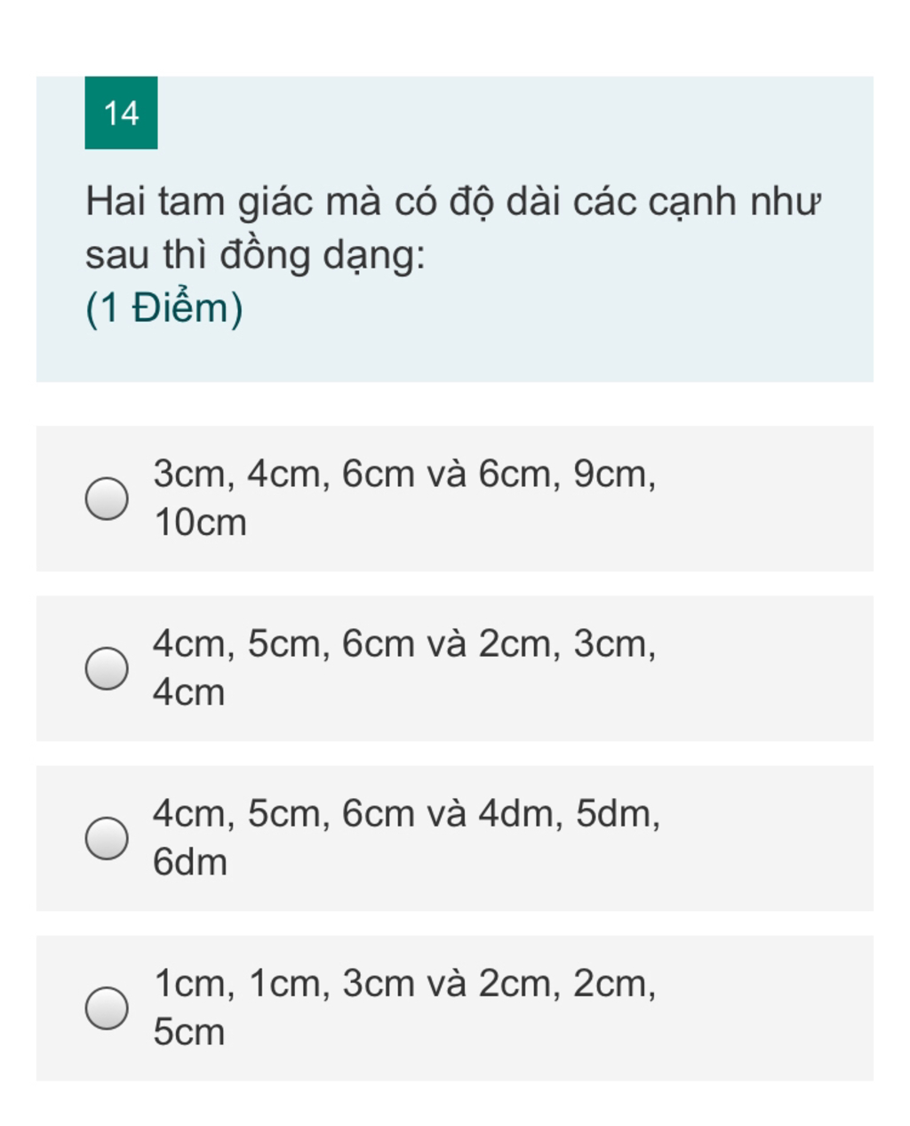Pick the radio for 4dm, 5dm, 6dm answer
The height and width of the screenshot is (1126, 910).
(107, 838)
